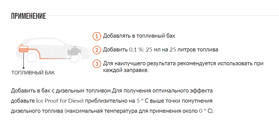Click the ТОПЛИВНЫЙ БАК label under the car

point(33,73)
